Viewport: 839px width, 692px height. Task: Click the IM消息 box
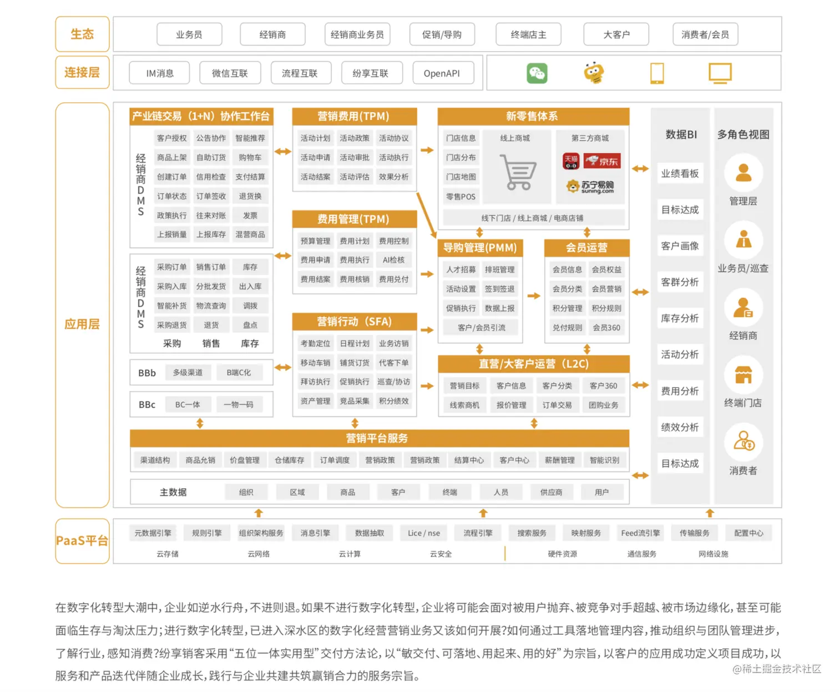coord(160,73)
